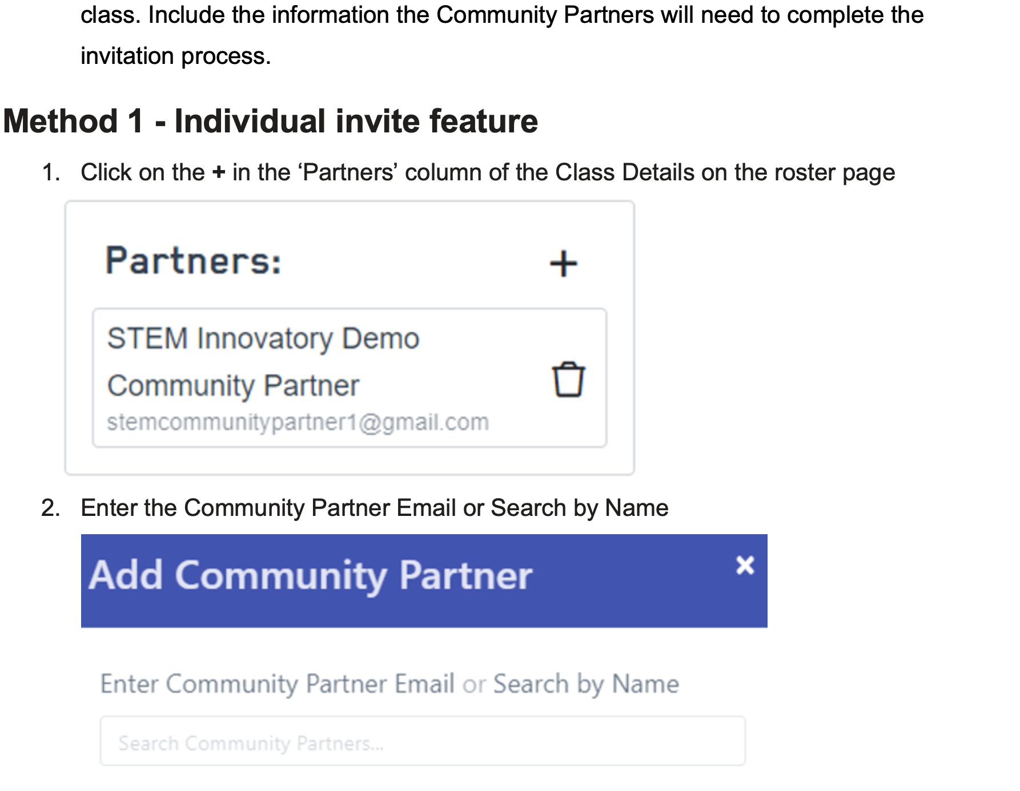Delete the STEM Innovatory partner via trash icon
Image resolution: width=1020 pixels, height=791 pixels.
(x=568, y=380)
